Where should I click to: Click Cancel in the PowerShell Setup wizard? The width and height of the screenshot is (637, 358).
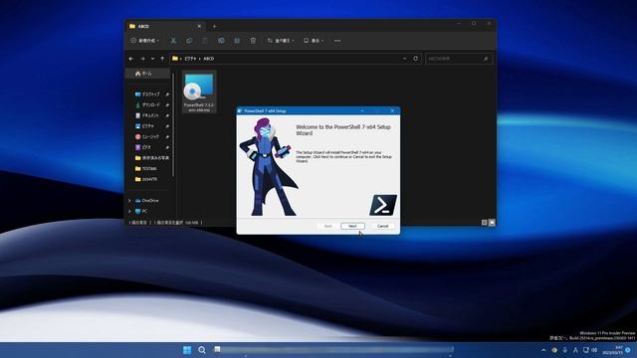(x=382, y=226)
